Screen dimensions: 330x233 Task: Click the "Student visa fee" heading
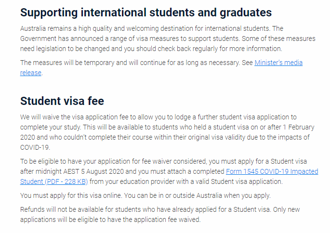pos(62,101)
